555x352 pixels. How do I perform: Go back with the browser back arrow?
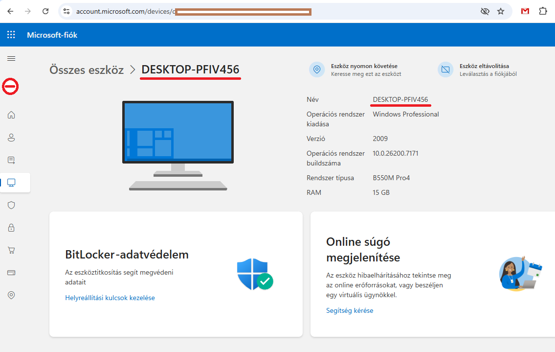[10, 11]
